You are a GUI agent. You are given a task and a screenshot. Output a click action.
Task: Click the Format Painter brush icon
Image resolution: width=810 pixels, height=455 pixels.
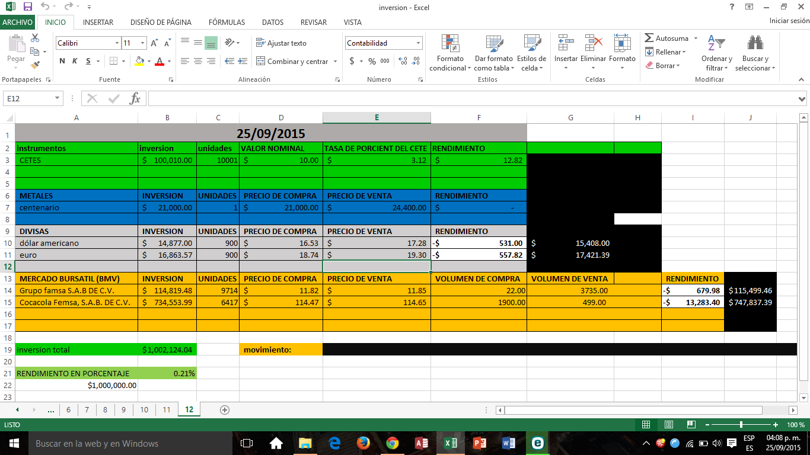coord(35,65)
